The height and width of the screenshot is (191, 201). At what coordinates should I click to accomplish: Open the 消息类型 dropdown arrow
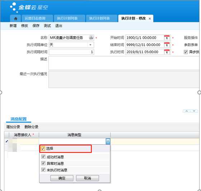click(x=108, y=141)
